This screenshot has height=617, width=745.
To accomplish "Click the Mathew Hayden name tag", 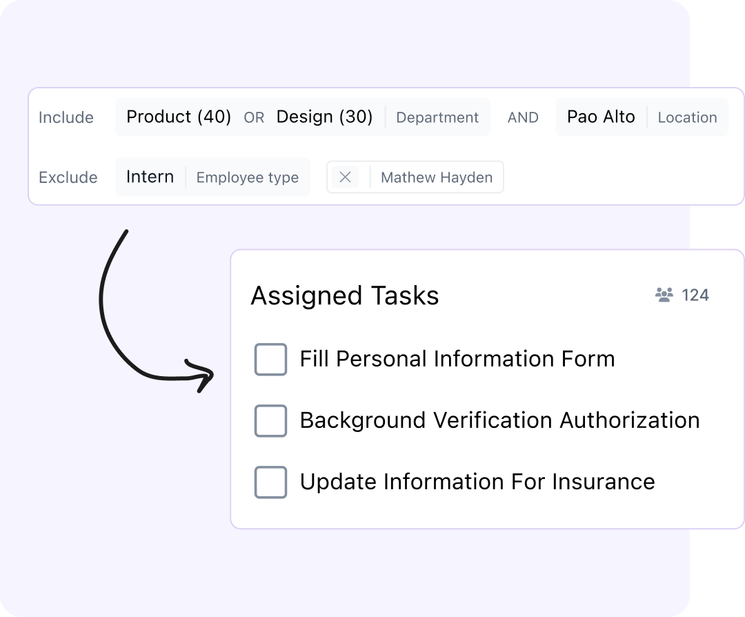I will click(437, 177).
